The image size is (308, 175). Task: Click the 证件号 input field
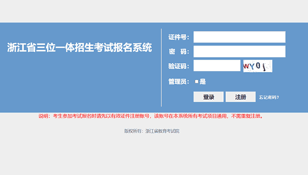239,37
